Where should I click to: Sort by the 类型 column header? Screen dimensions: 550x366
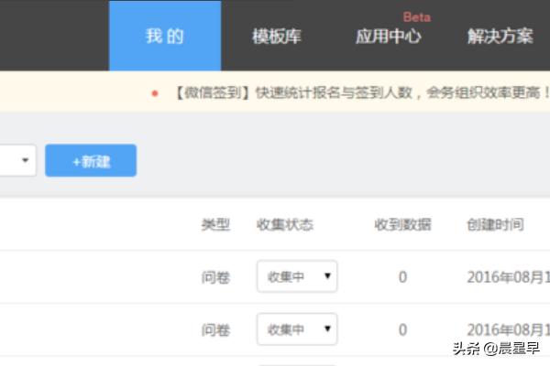click(215, 224)
